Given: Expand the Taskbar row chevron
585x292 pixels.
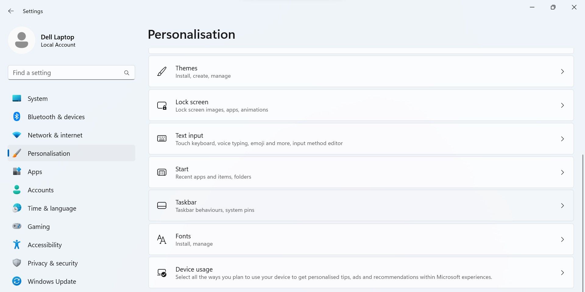Looking at the screenshot, I should pos(562,206).
